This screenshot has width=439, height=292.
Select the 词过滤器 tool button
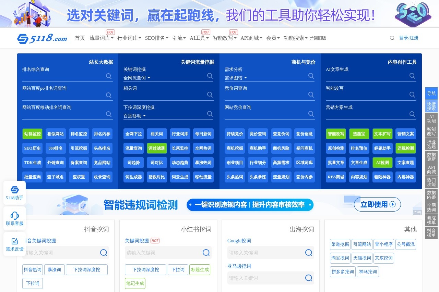[x=157, y=148]
